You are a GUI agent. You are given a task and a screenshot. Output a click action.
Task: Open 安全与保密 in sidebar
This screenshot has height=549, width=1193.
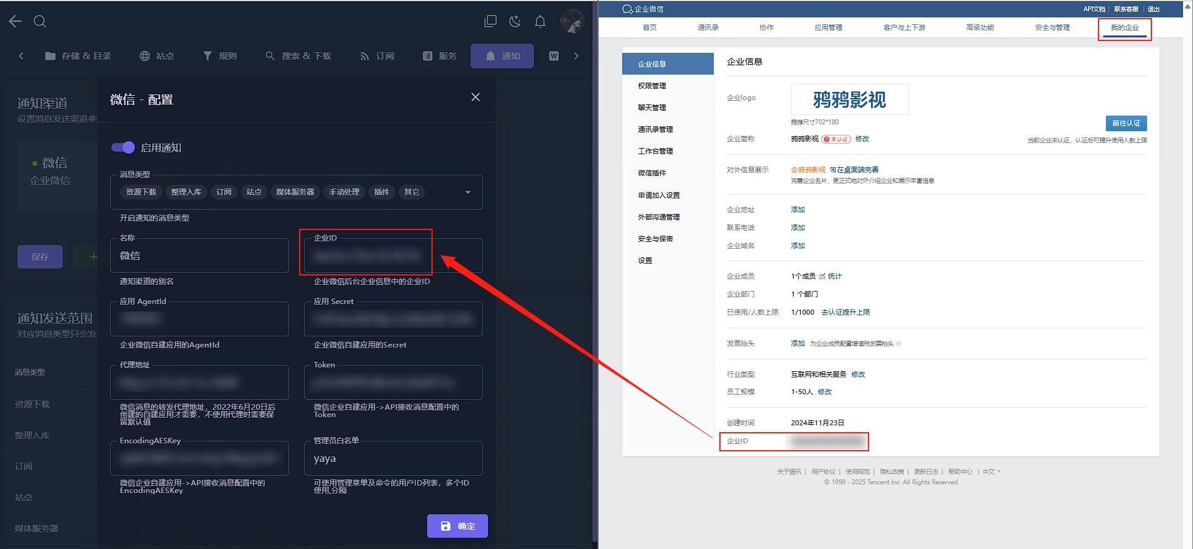(655, 239)
